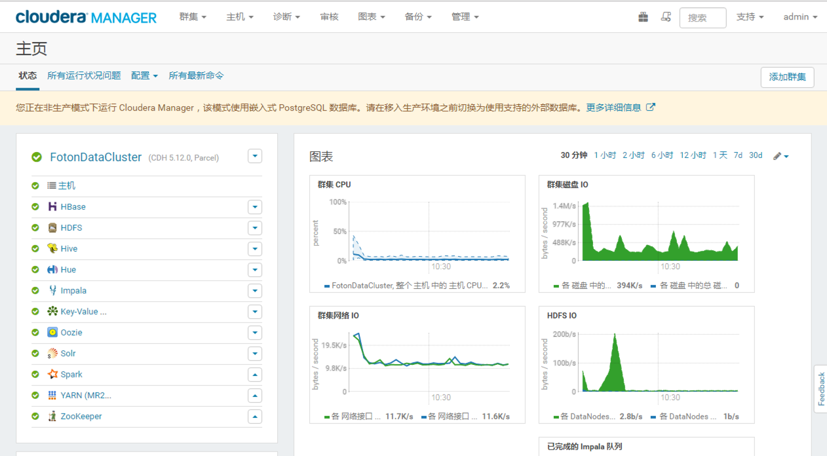The height and width of the screenshot is (456, 827).
Task: Open running commands icon in header
Action: [666, 17]
